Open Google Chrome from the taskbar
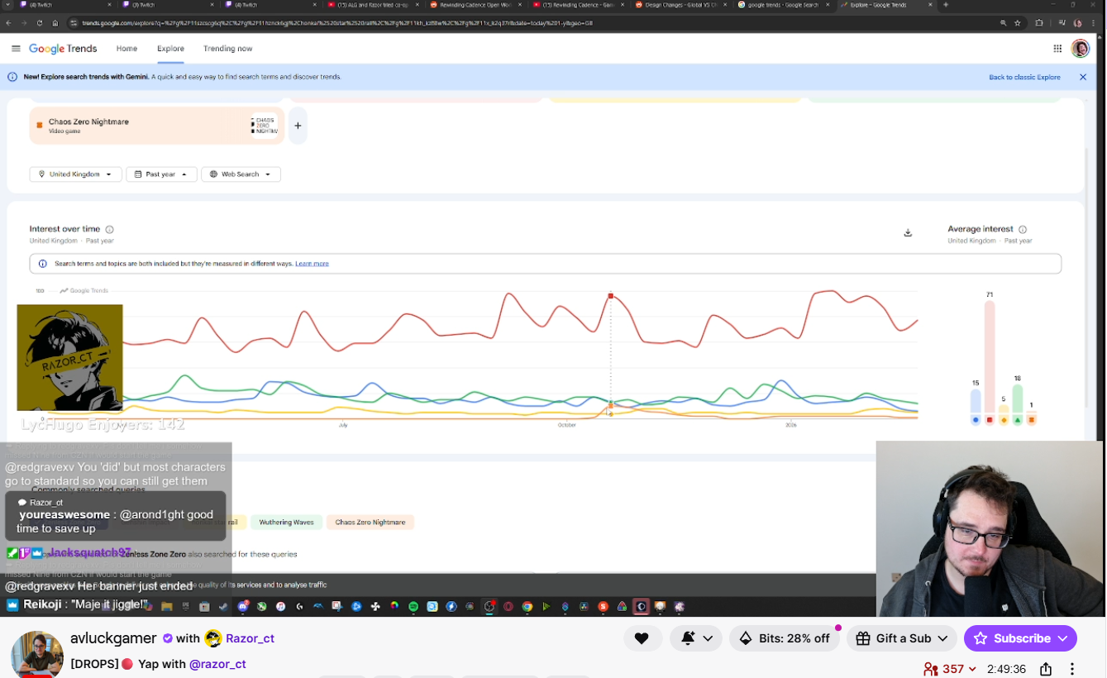The height and width of the screenshot is (678, 1107). [527, 607]
